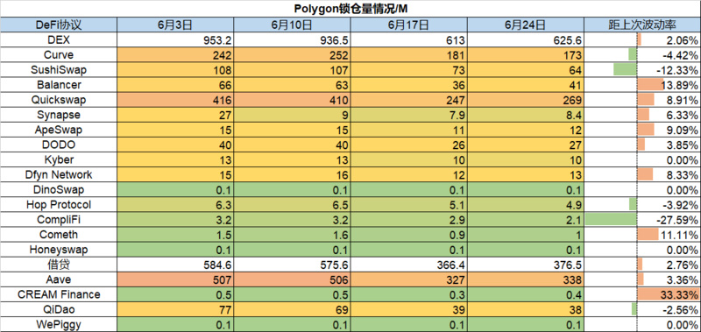This screenshot has height=332, width=701.
Task: Click the 'CompliFi' row label
Action: 59,219
